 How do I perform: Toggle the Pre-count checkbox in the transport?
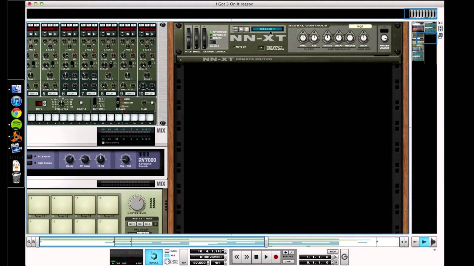(x=167, y=256)
